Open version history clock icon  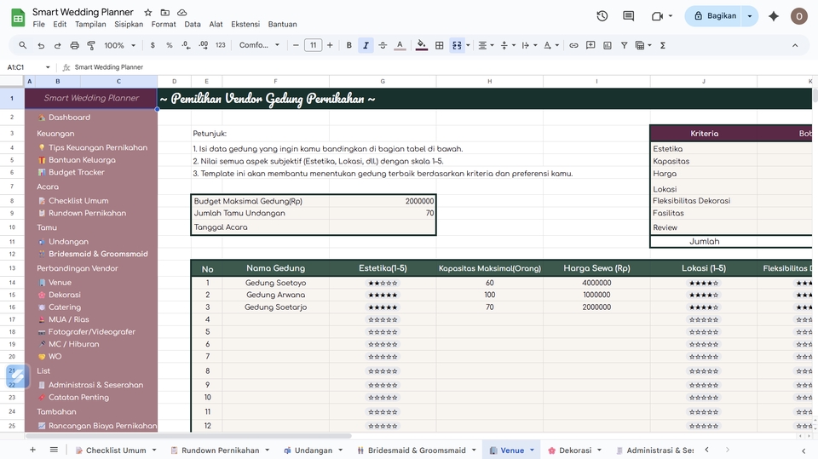point(602,16)
